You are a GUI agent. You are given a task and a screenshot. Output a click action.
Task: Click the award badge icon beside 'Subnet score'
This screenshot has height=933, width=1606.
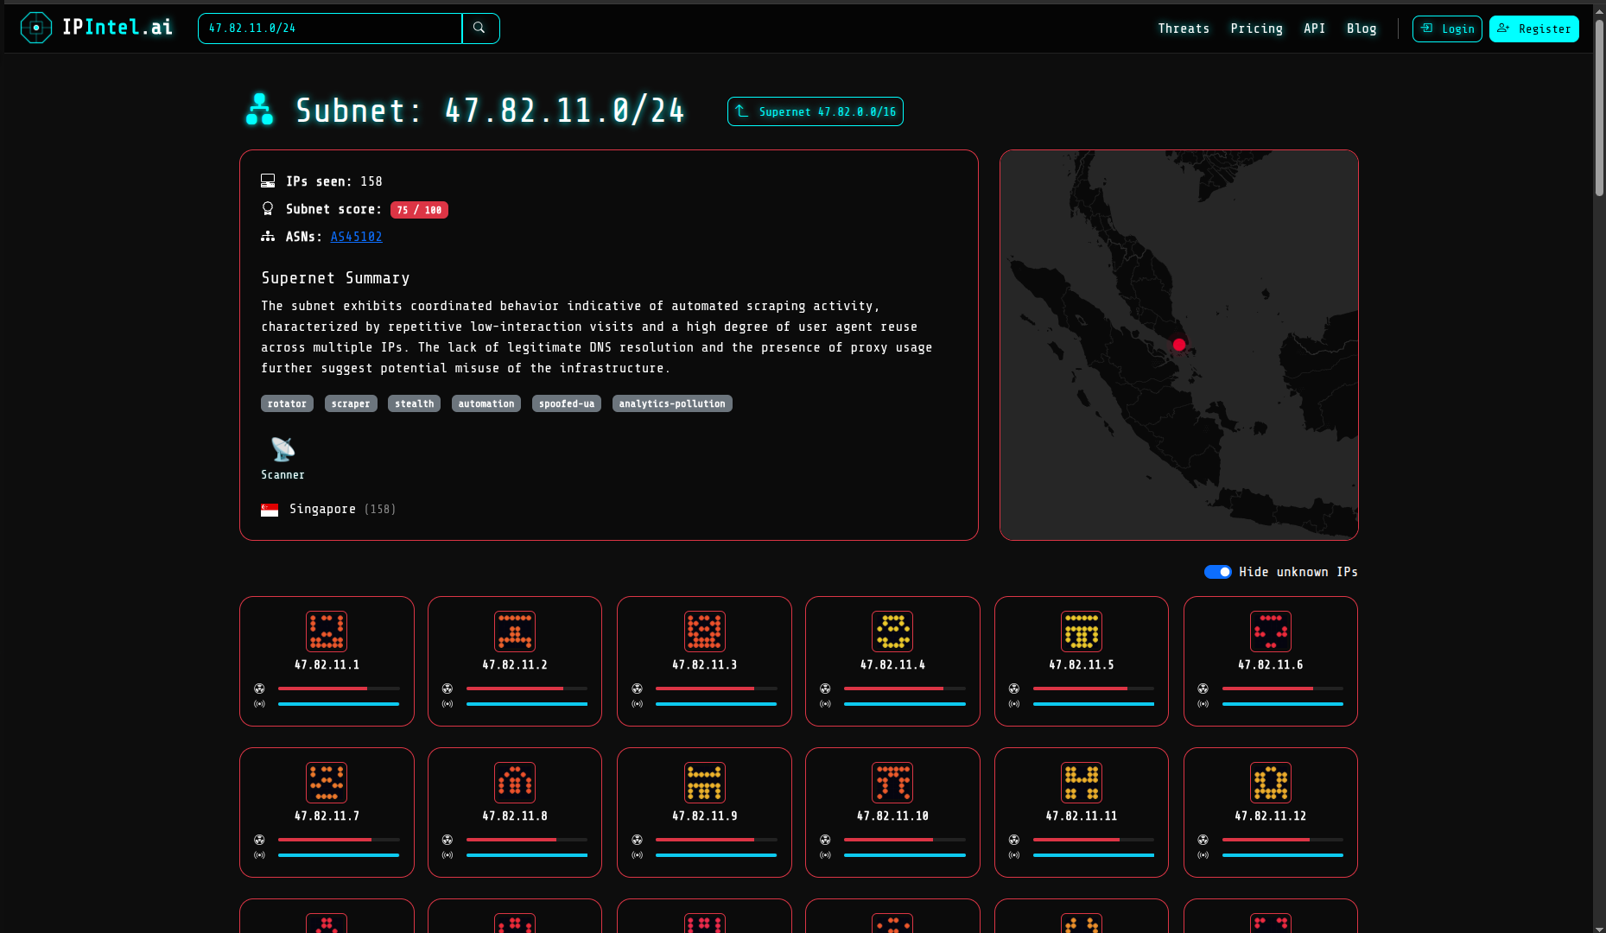(268, 208)
